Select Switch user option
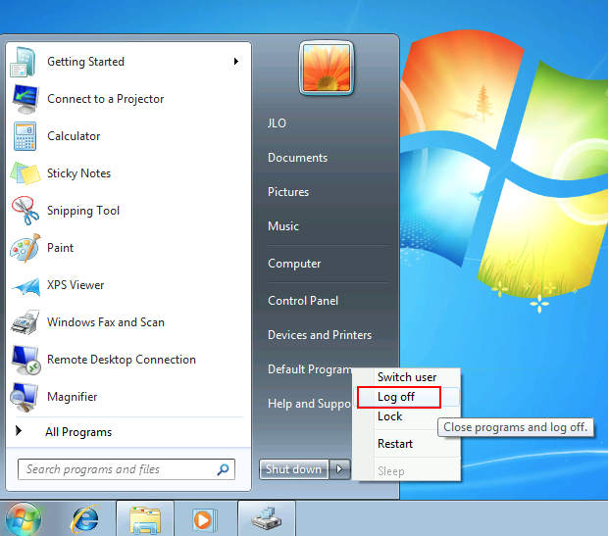This screenshot has width=608, height=536. coord(407,377)
